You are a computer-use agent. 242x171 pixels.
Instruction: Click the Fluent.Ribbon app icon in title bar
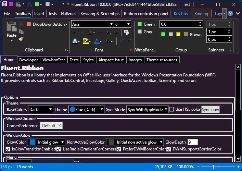click(x=4, y=4)
